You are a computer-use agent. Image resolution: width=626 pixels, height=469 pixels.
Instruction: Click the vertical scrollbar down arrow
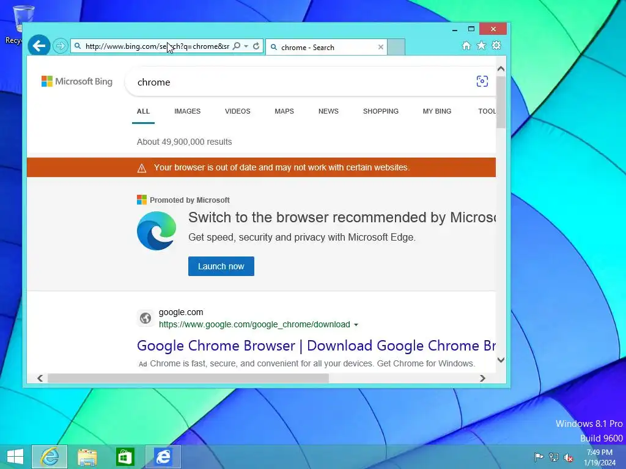click(x=501, y=360)
